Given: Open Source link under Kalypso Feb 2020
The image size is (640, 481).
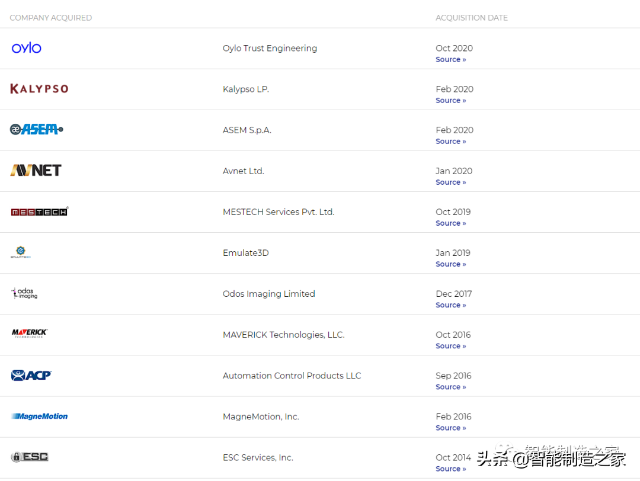Looking at the screenshot, I should tap(450, 100).
